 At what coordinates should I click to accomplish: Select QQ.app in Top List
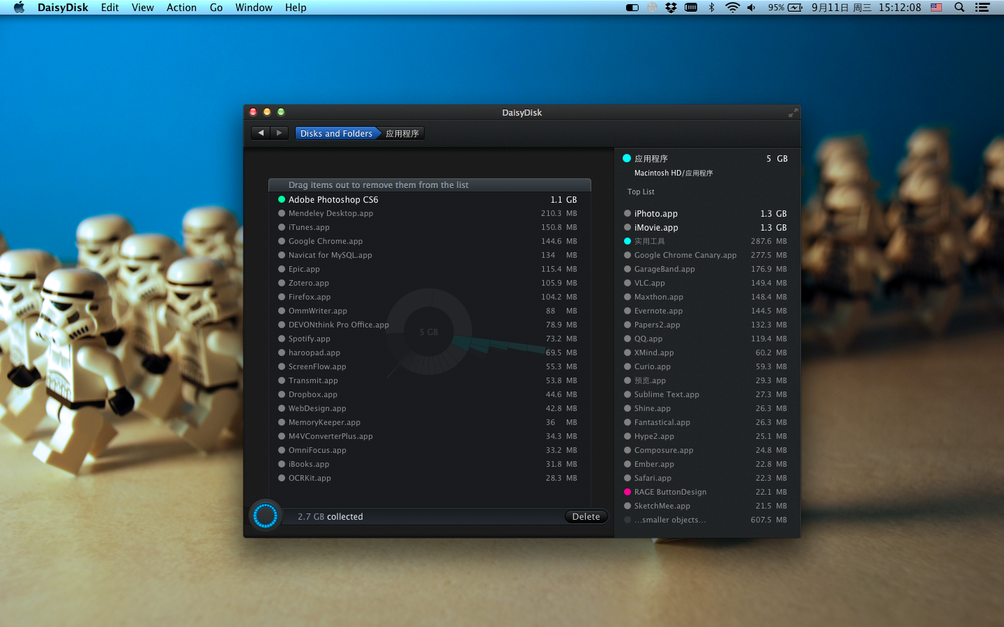point(705,339)
